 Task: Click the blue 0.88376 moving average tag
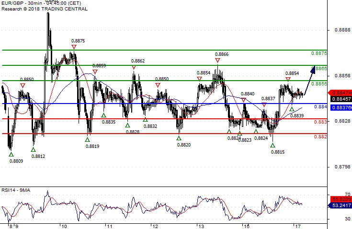(340, 107)
